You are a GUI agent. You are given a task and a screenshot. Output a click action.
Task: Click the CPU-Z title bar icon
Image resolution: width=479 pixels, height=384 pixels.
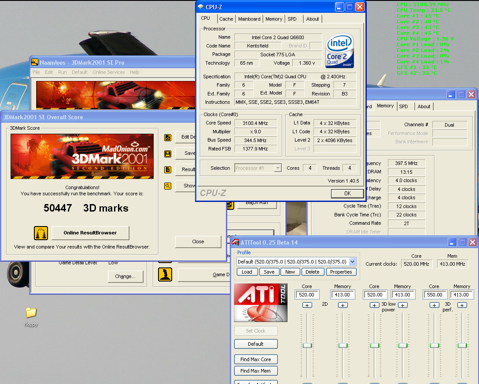click(201, 7)
